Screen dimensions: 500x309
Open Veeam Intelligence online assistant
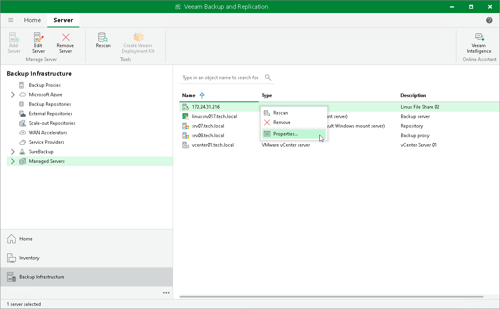click(x=479, y=43)
